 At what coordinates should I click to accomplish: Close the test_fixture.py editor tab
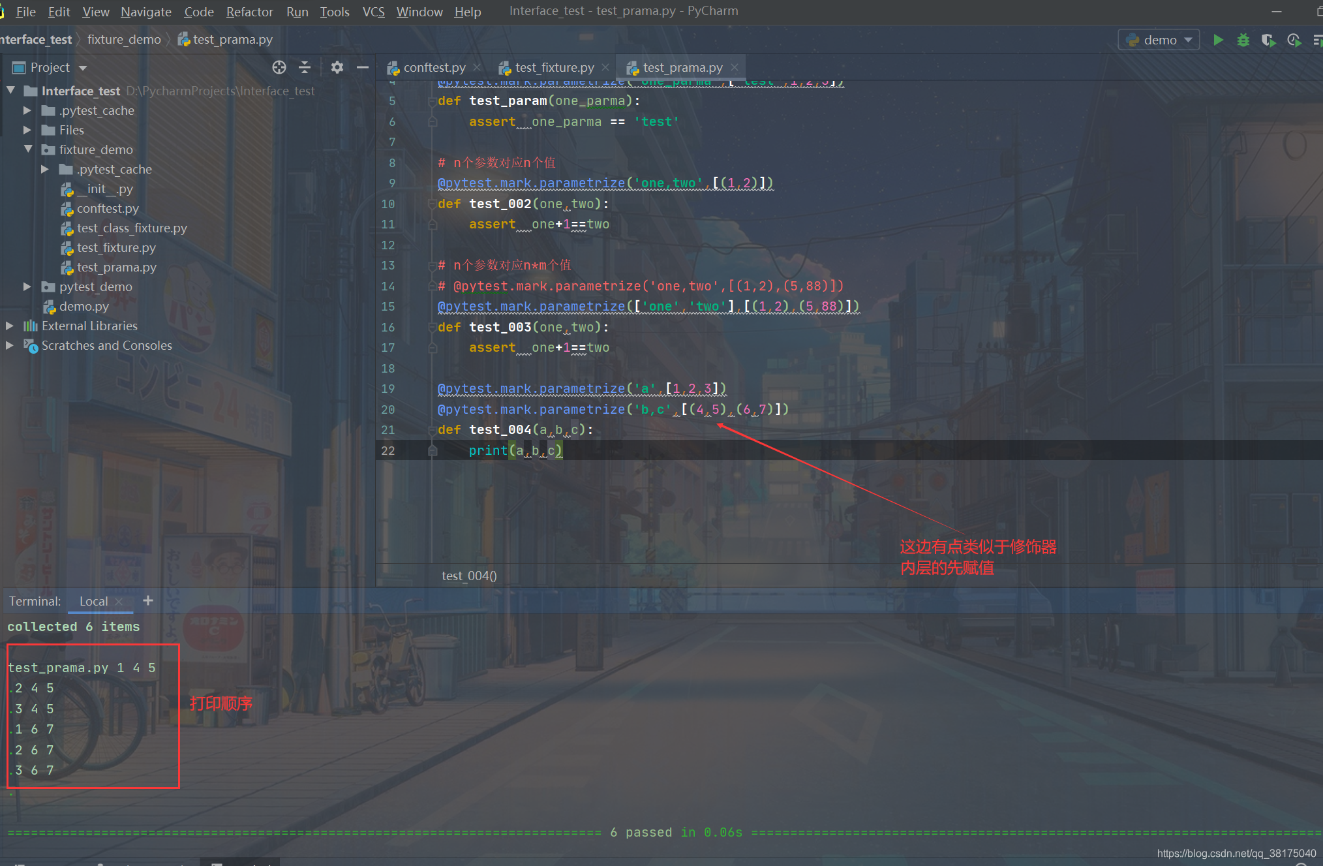(x=605, y=67)
